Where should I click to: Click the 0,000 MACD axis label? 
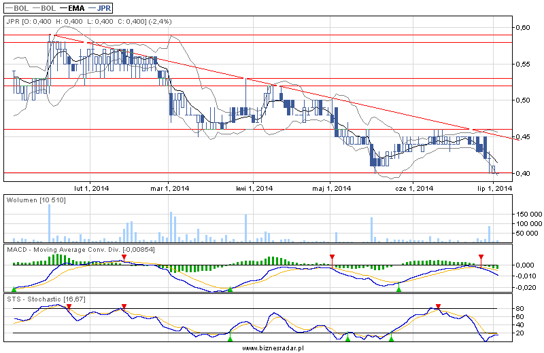[x=525, y=265]
